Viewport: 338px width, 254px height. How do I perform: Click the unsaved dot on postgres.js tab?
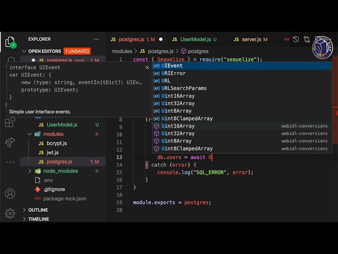161,39
